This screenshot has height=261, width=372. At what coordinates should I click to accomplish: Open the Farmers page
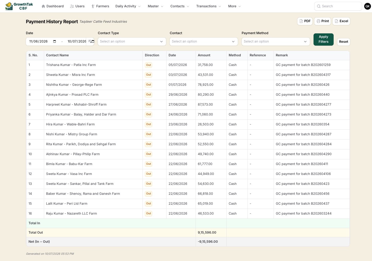pos(100,6)
